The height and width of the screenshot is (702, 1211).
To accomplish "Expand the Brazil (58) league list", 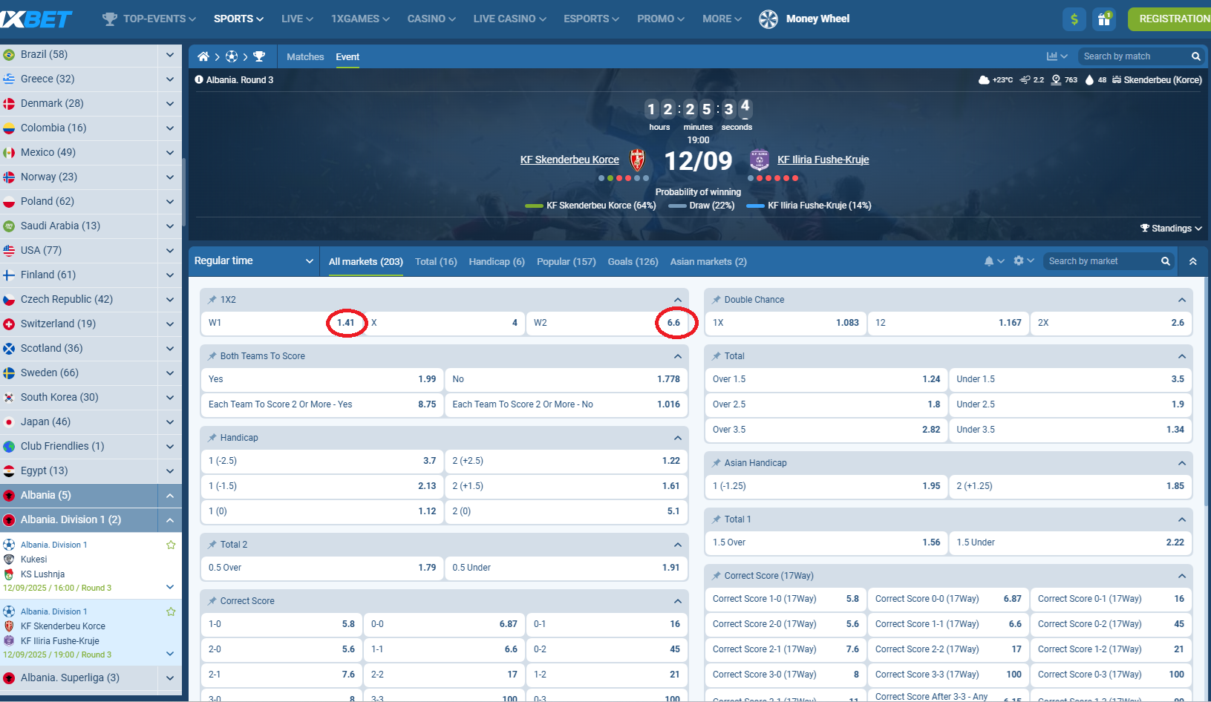I will tap(170, 55).
